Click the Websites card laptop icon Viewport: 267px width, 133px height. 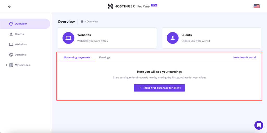coord(69,38)
